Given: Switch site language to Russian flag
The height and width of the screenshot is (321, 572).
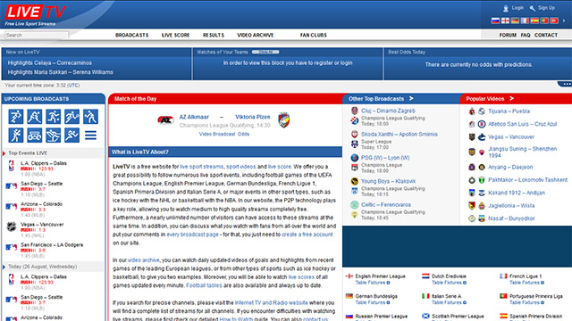Looking at the screenshot, I should tap(495, 21).
